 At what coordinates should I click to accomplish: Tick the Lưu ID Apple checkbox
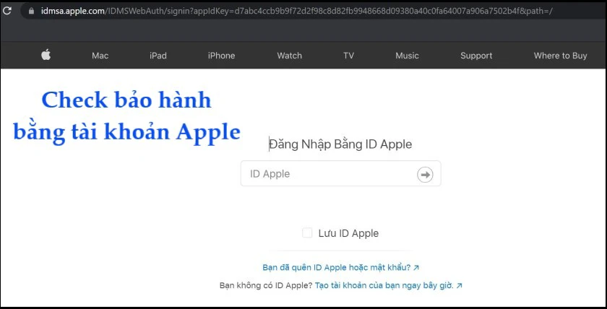tap(307, 232)
